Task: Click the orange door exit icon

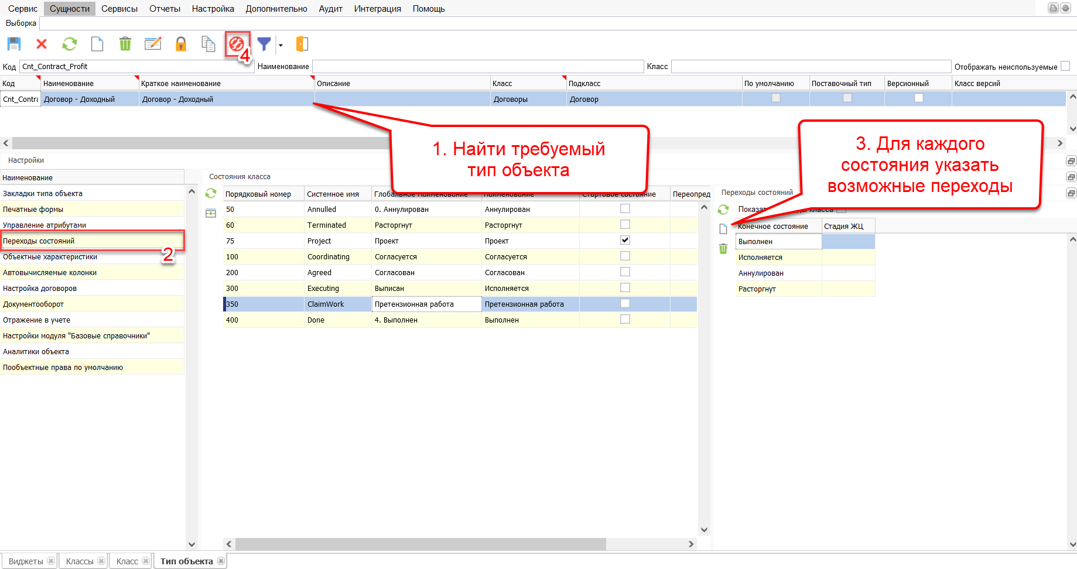Action: (302, 44)
